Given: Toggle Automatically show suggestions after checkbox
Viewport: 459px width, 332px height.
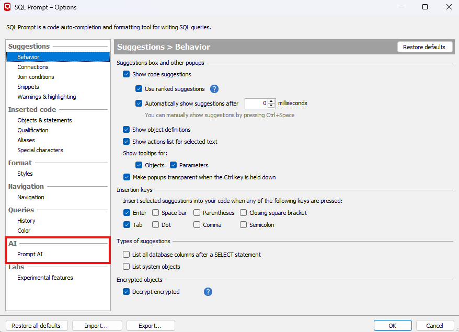Looking at the screenshot, I should 139,104.
